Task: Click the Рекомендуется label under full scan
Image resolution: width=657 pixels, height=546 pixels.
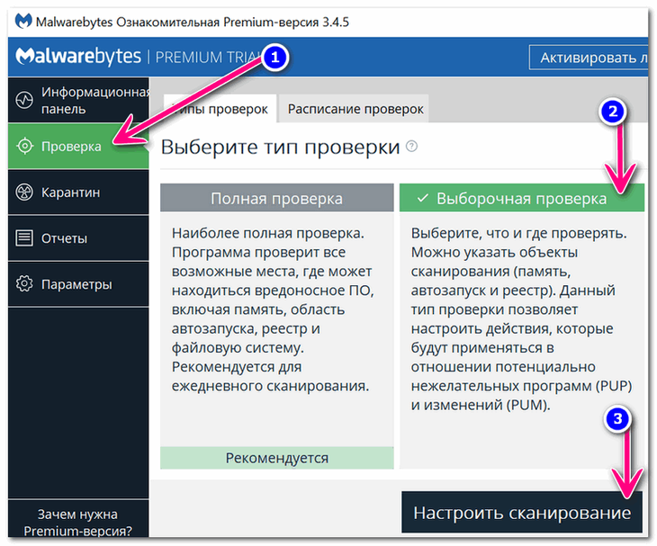Action: click(277, 458)
